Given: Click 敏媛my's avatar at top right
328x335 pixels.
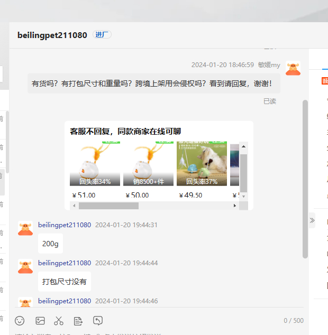Looking at the screenshot, I should (293, 68).
